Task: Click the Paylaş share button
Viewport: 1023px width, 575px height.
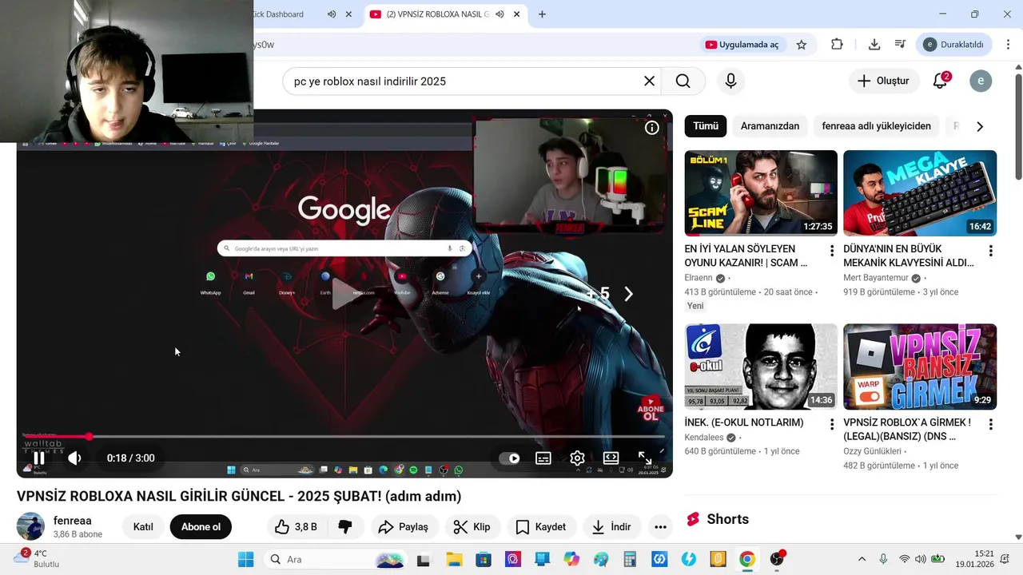Action: [404, 526]
